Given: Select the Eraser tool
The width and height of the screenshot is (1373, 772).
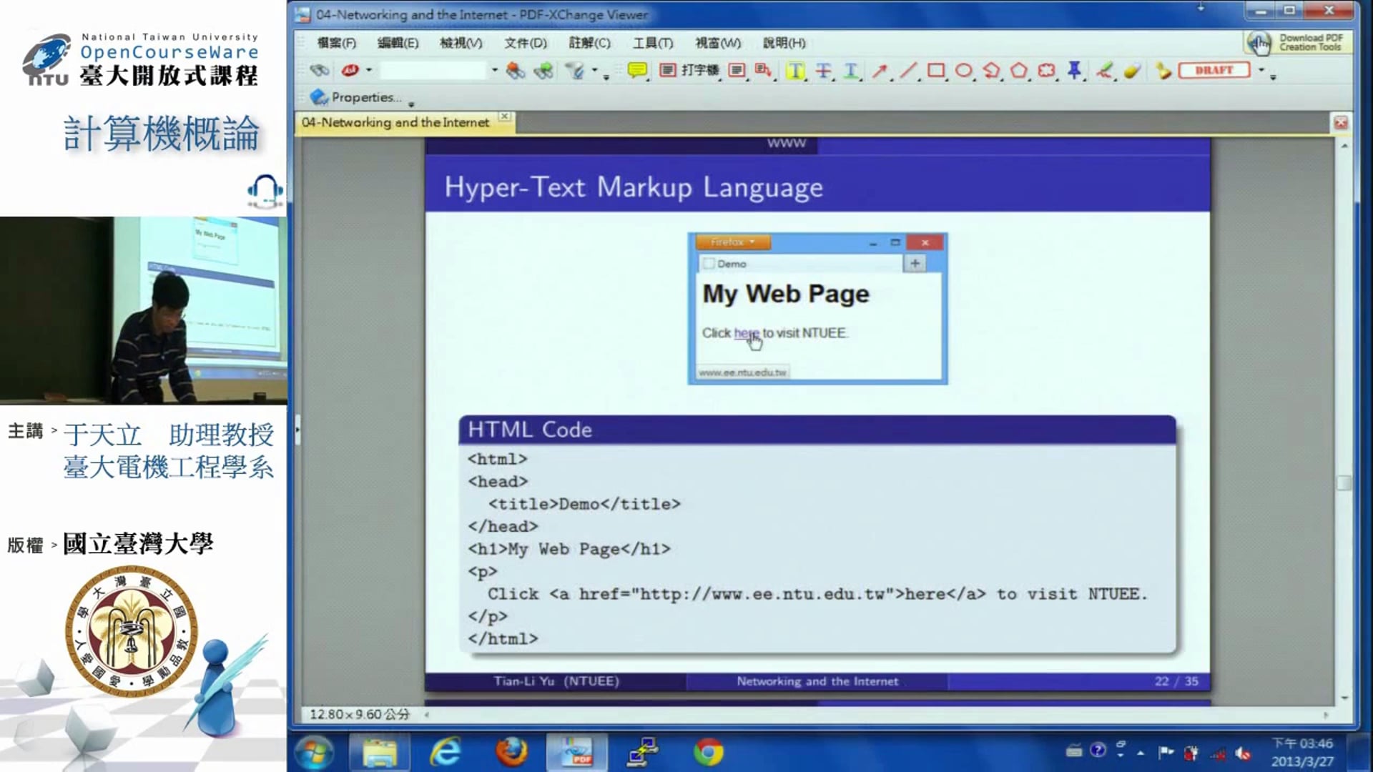Looking at the screenshot, I should [1131, 70].
